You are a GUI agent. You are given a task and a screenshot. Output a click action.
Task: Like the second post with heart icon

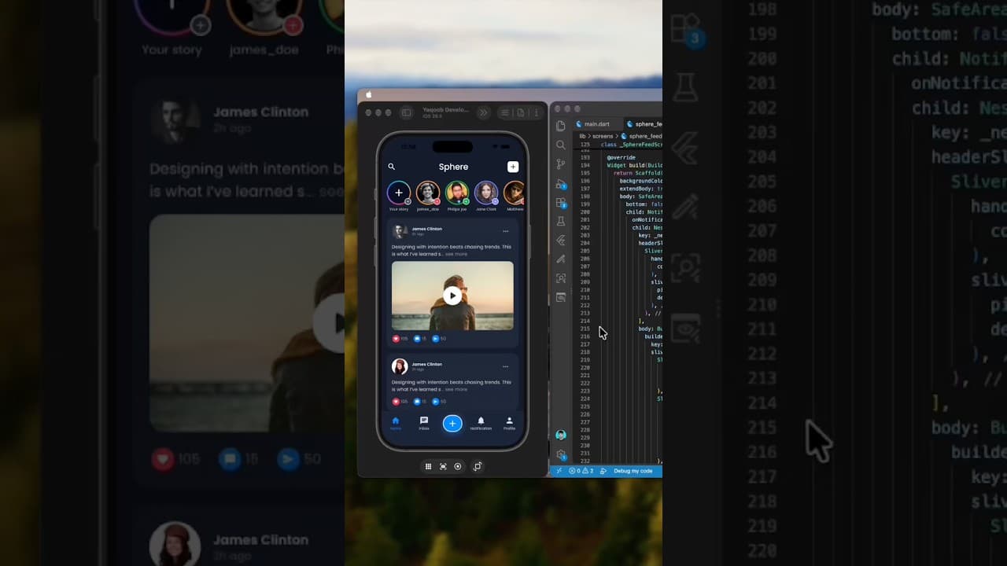396,402
